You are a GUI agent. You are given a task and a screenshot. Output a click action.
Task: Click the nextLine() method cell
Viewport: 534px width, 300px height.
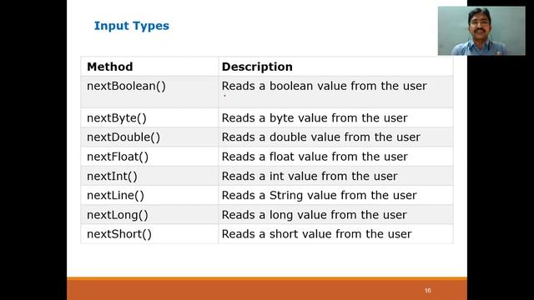[149, 195]
